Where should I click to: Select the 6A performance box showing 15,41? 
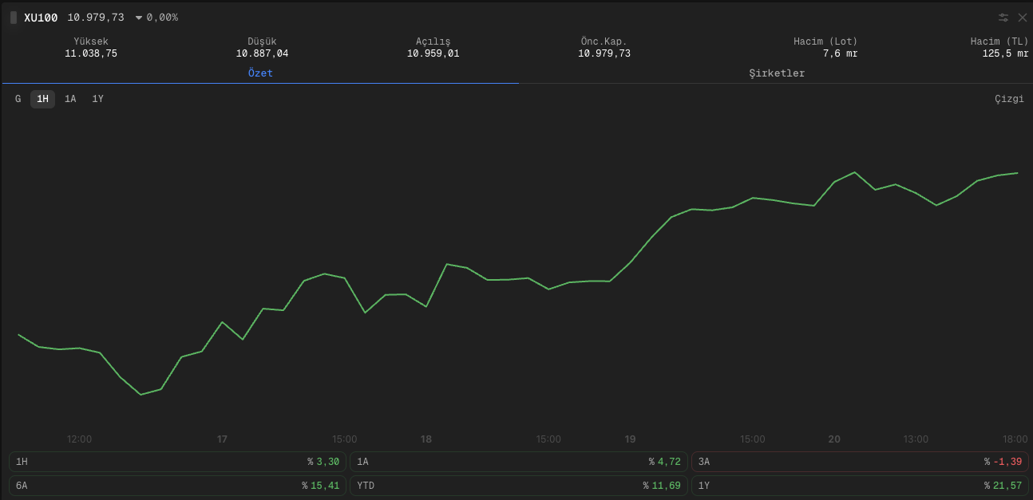(x=177, y=486)
